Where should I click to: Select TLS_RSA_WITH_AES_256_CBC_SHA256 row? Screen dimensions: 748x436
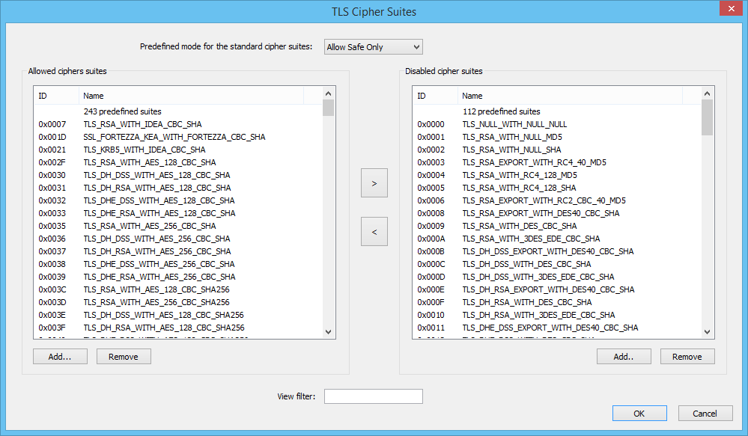178,302
